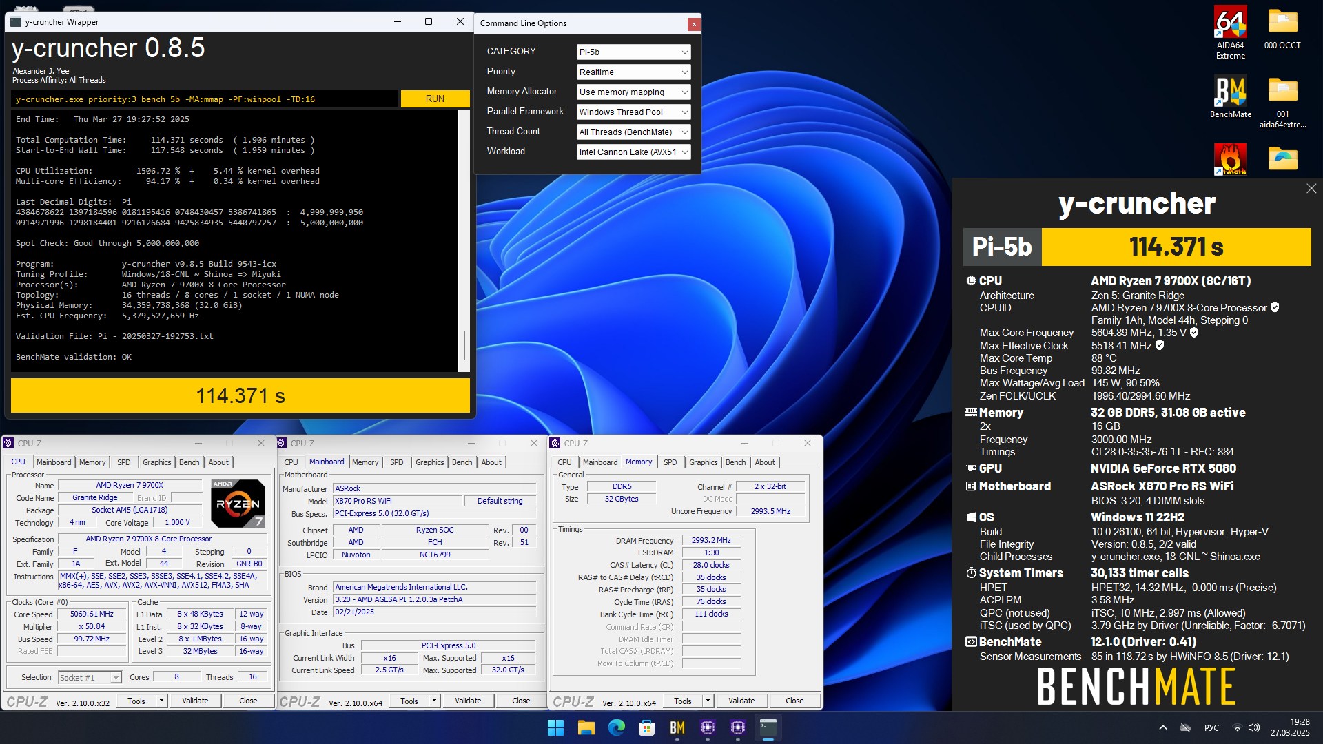The image size is (1323, 744).
Task: Click Validate in second CPU-Z window
Action: click(x=468, y=701)
